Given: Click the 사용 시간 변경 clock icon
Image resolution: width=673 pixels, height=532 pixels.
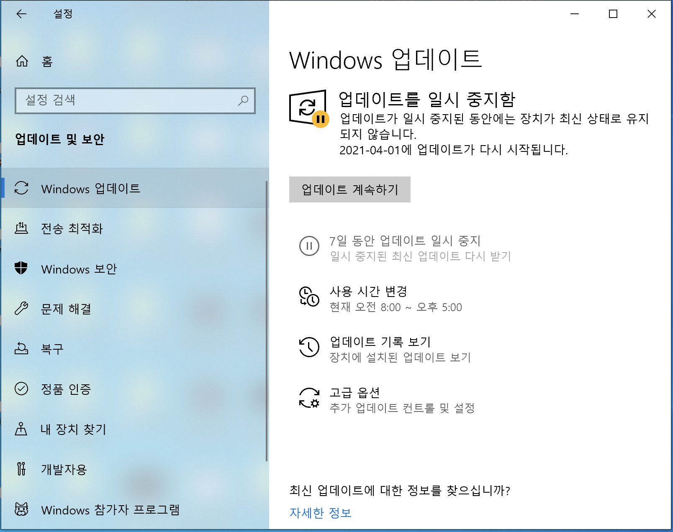Looking at the screenshot, I should tap(309, 297).
